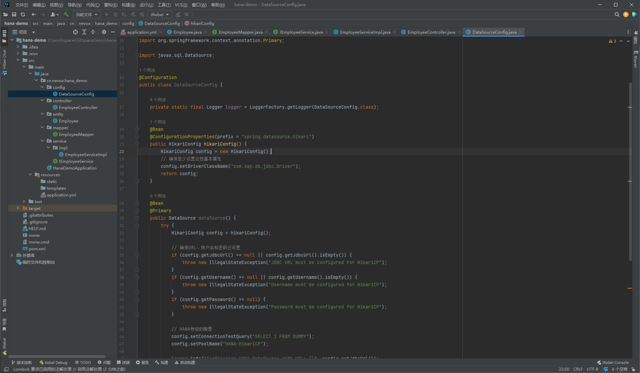This screenshot has height=373, width=640.
Task: Select HanaDemoApplication in project tree
Action: pyautogui.click(x=74, y=168)
